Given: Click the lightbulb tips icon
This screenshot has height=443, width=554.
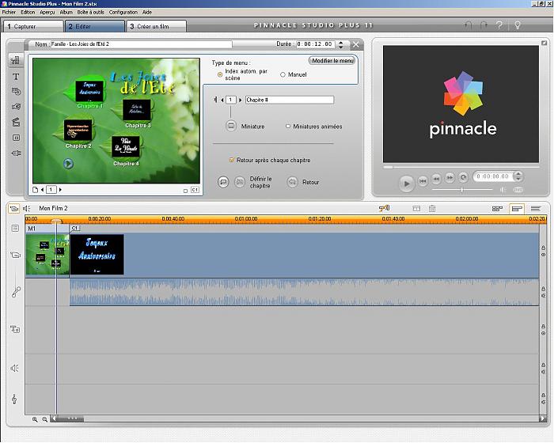Looking at the screenshot, I should pos(518,25).
